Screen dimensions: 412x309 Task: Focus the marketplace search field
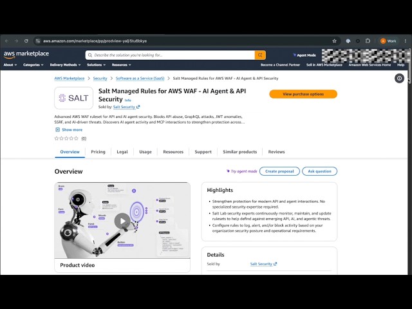tap(170, 55)
